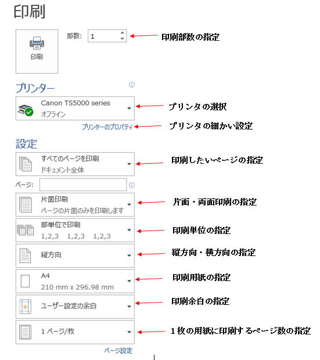
Task: Click the info icon next to ページ field
Action: [132, 185]
